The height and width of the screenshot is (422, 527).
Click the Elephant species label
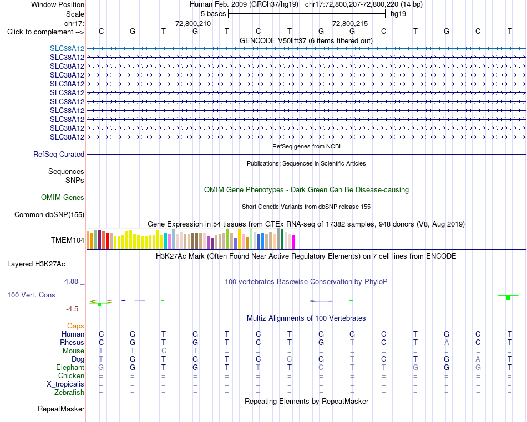tap(70, 368)
